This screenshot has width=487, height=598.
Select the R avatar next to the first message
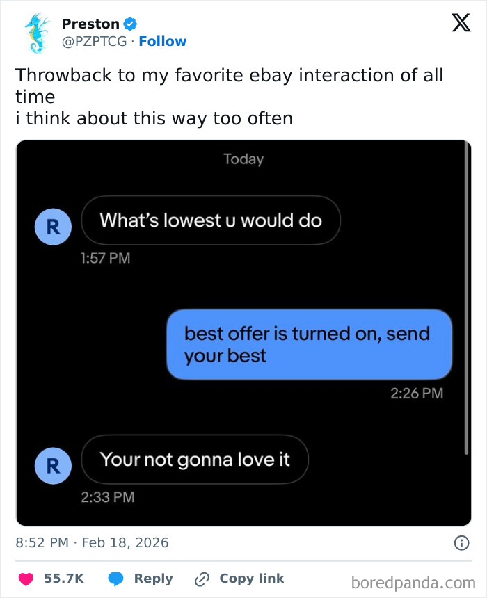(x=53, y=227)
